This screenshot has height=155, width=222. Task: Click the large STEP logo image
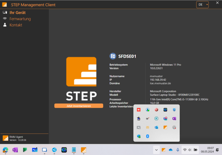click(81, 79)
